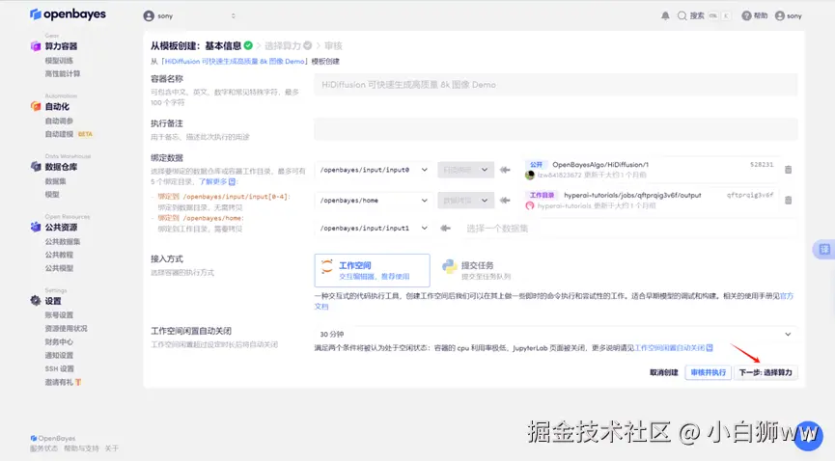Viewport: 835px width, 461px height.
Task: Click the bind arrow icon for input1 row
Action: [x=445, y=229]
